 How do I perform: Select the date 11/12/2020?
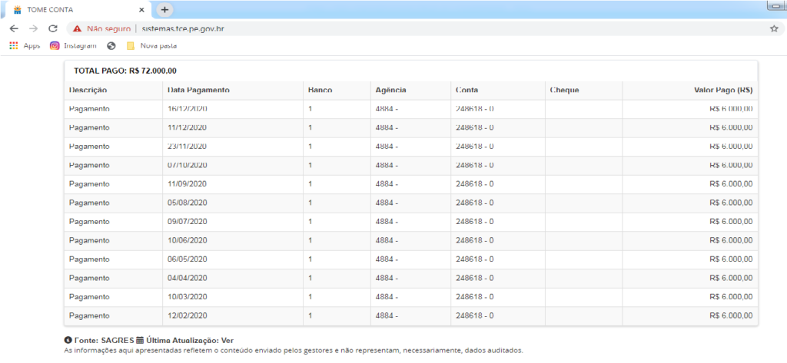coord(188,127)
